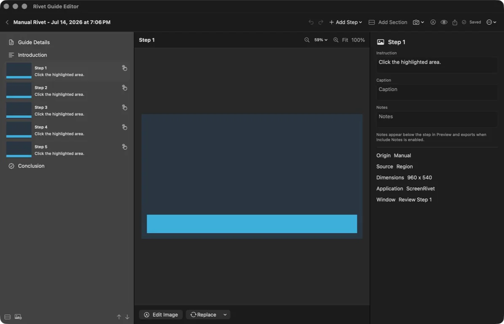The height and width of the screenshot is (324, 504).
Task: Click the zoom out magnifier icon
Action: click(x=307, y=40)
